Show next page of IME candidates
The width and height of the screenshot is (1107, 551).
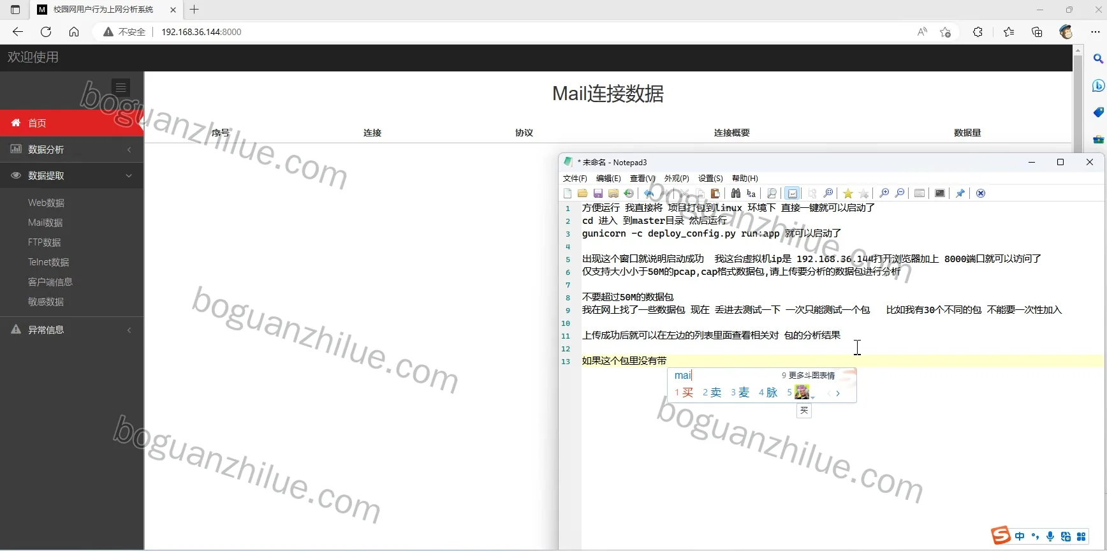click(x=838, y=393)
